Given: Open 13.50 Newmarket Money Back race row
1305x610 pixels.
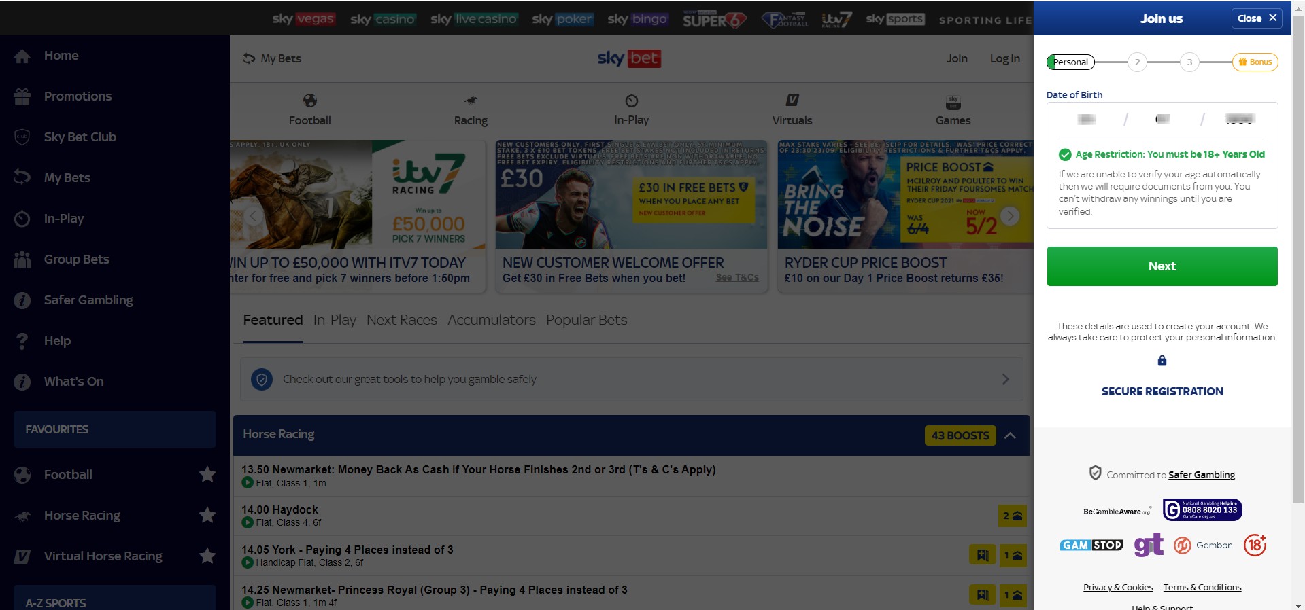Looking at the screenshot, I should [x=631, y=476].
